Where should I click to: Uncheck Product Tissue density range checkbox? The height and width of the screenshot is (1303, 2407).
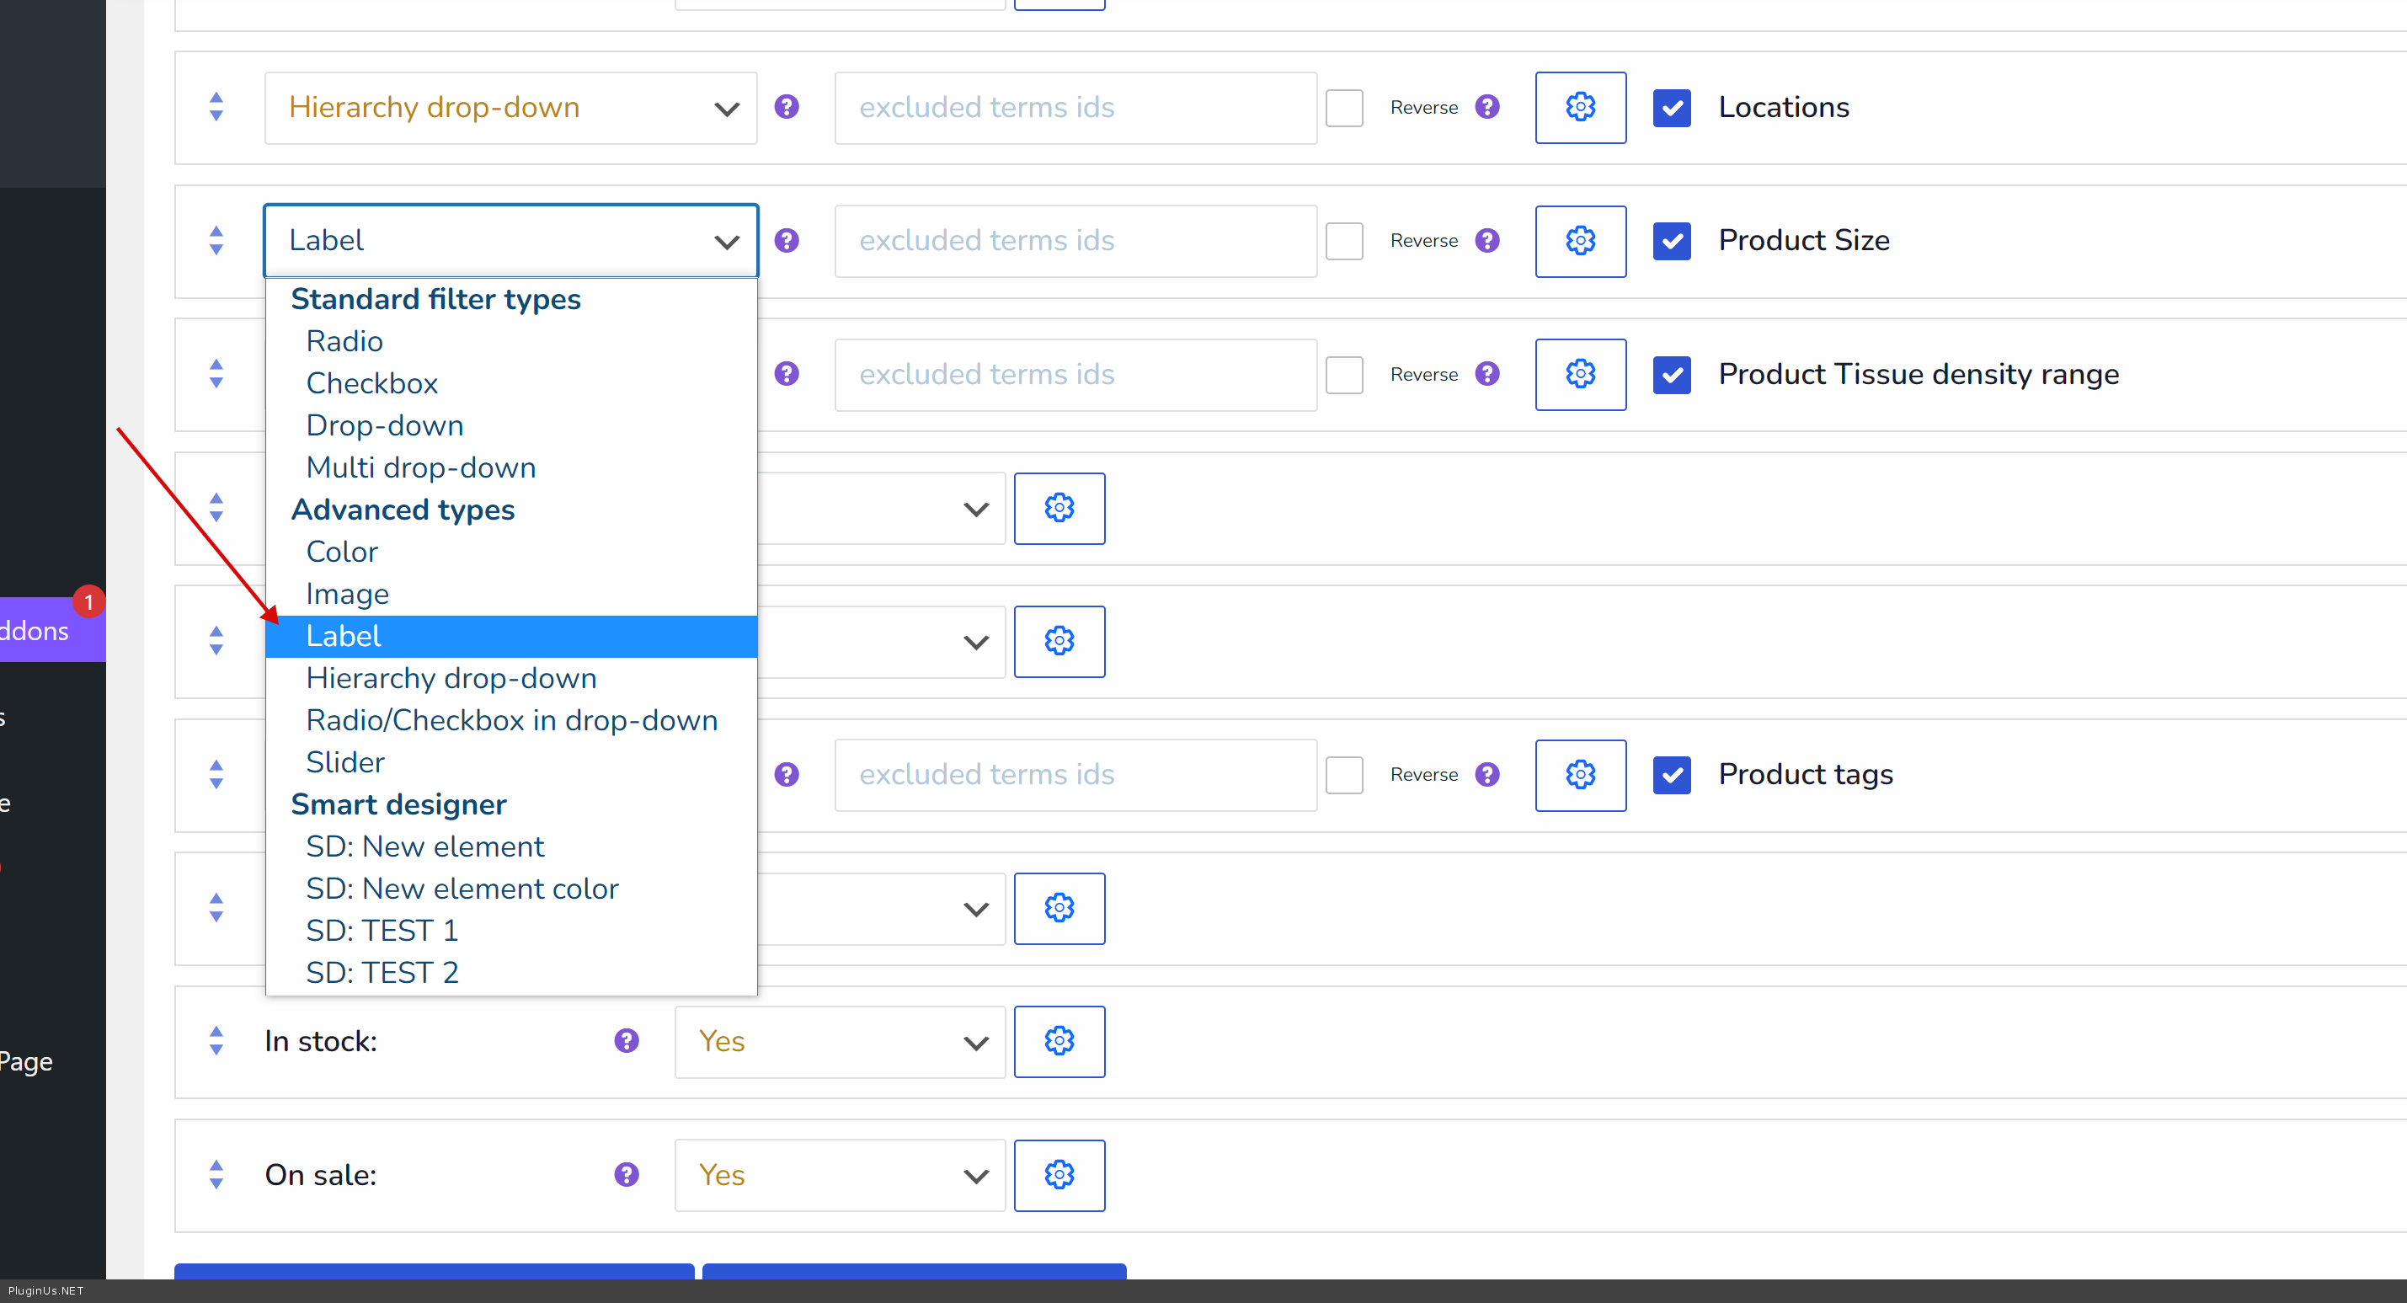[1671, 375]
